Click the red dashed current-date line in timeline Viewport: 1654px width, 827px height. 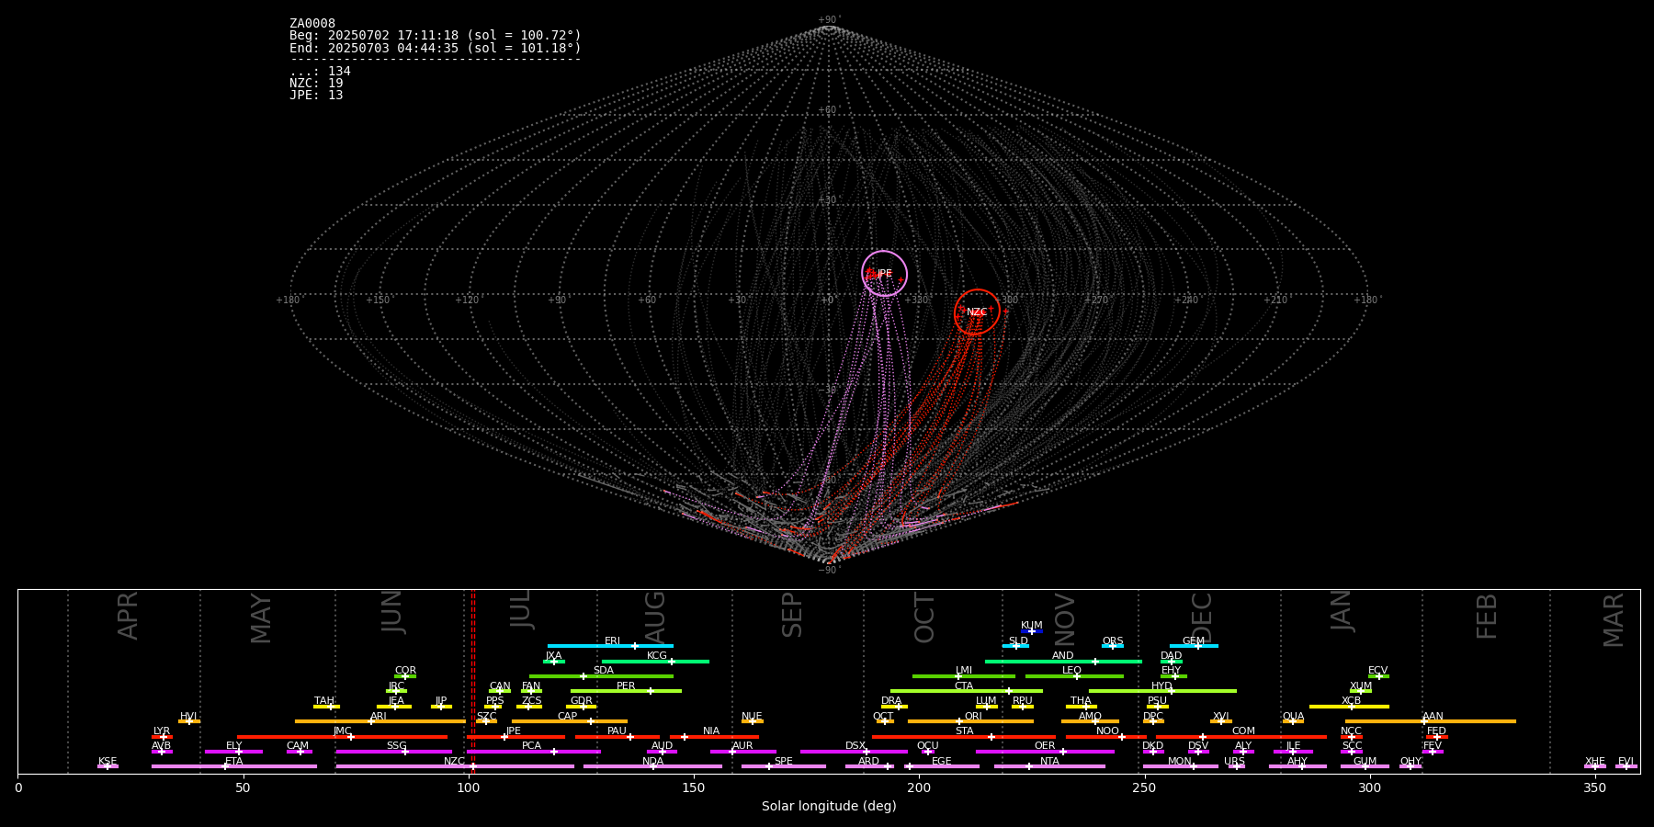click(473, 681)
